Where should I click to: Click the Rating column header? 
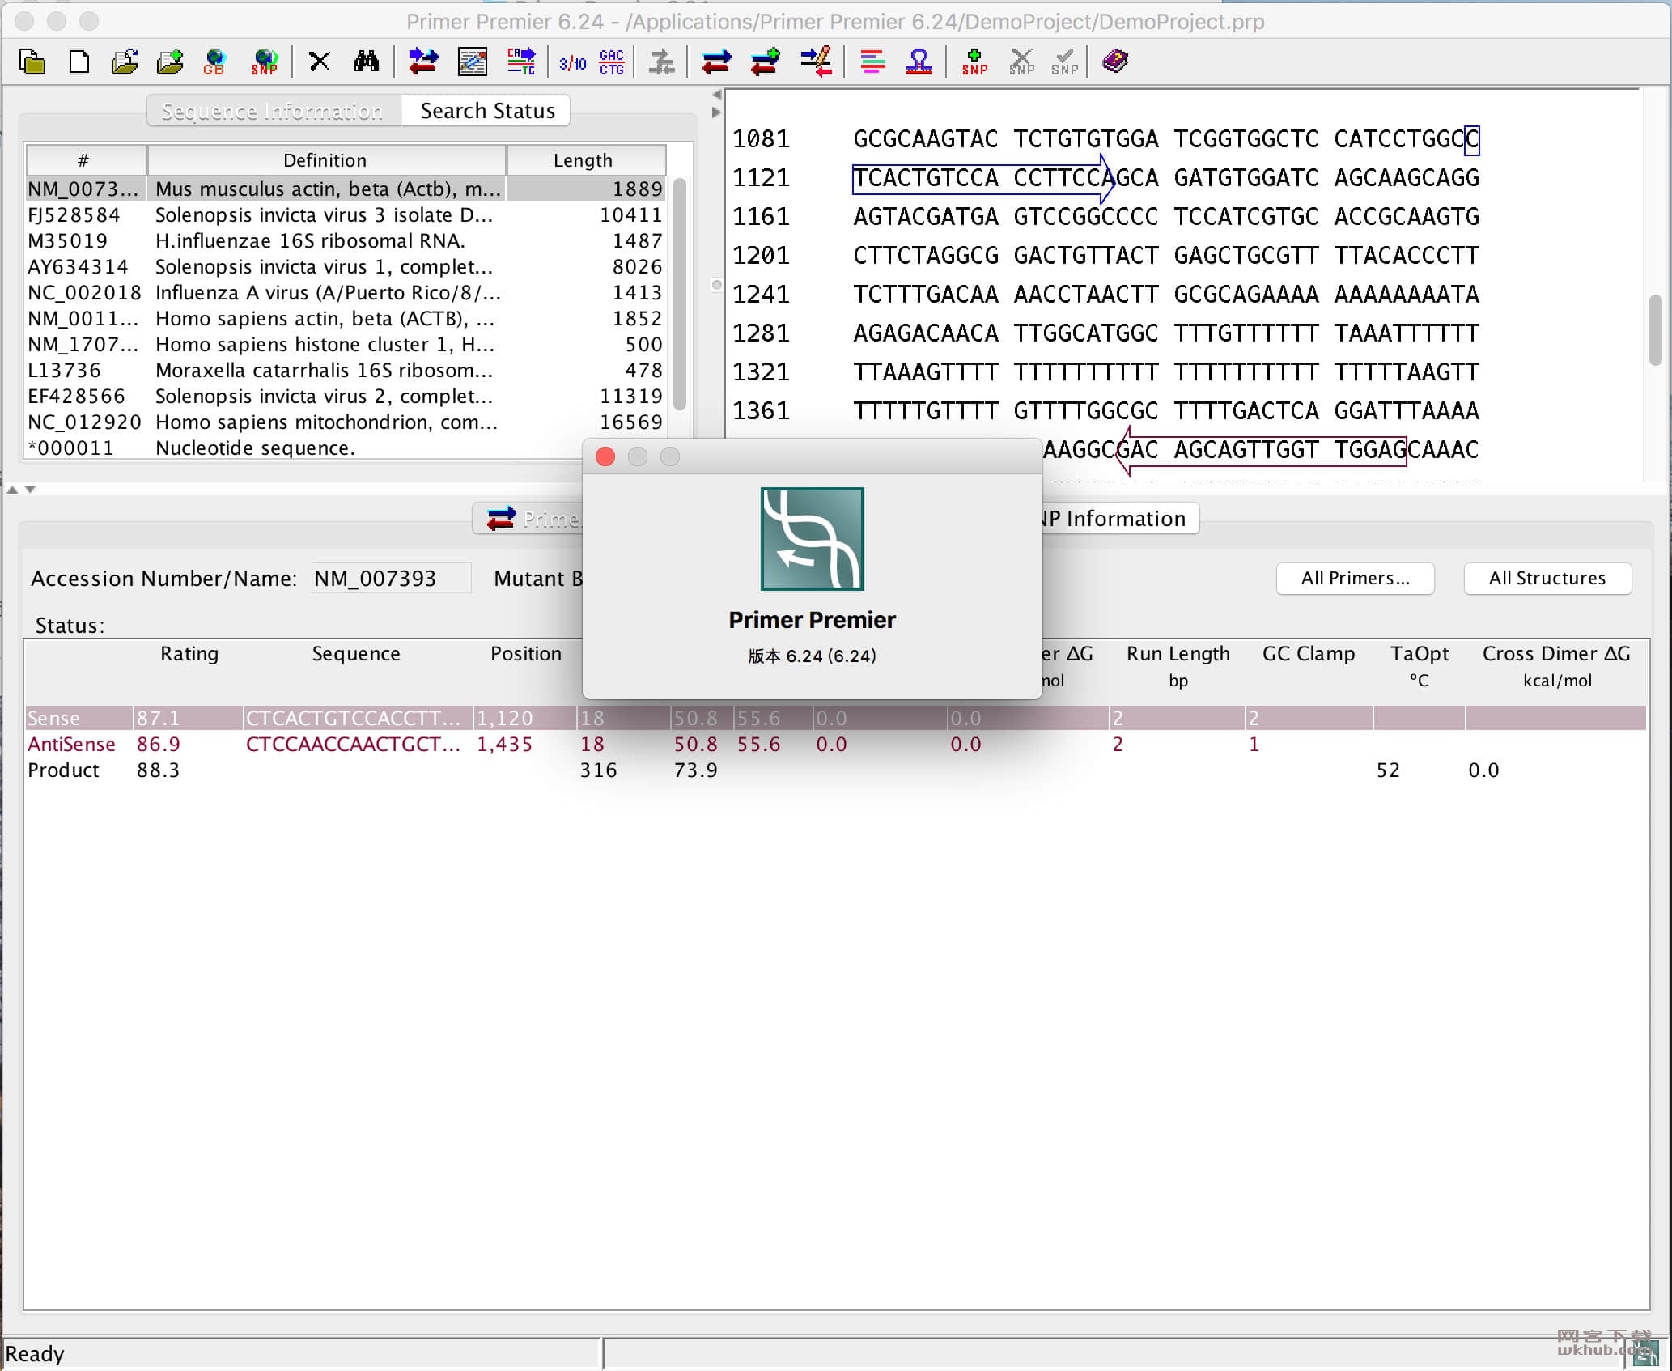coord(189,654)
